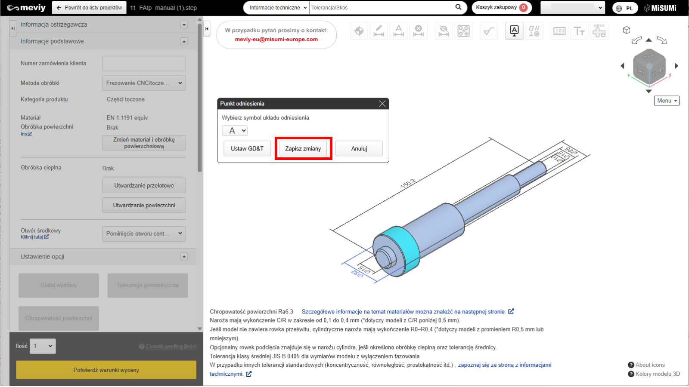This screenshot has width=689, height=387.
Task: Collapse the left panel with arrow toggle
Action: click(x=207, y=29)
